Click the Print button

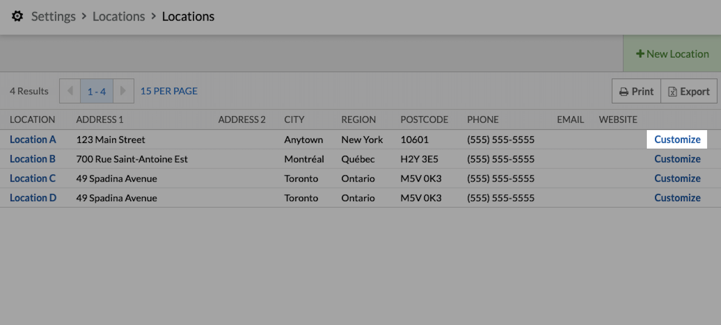pyautogui.click(x=636, y=92)
